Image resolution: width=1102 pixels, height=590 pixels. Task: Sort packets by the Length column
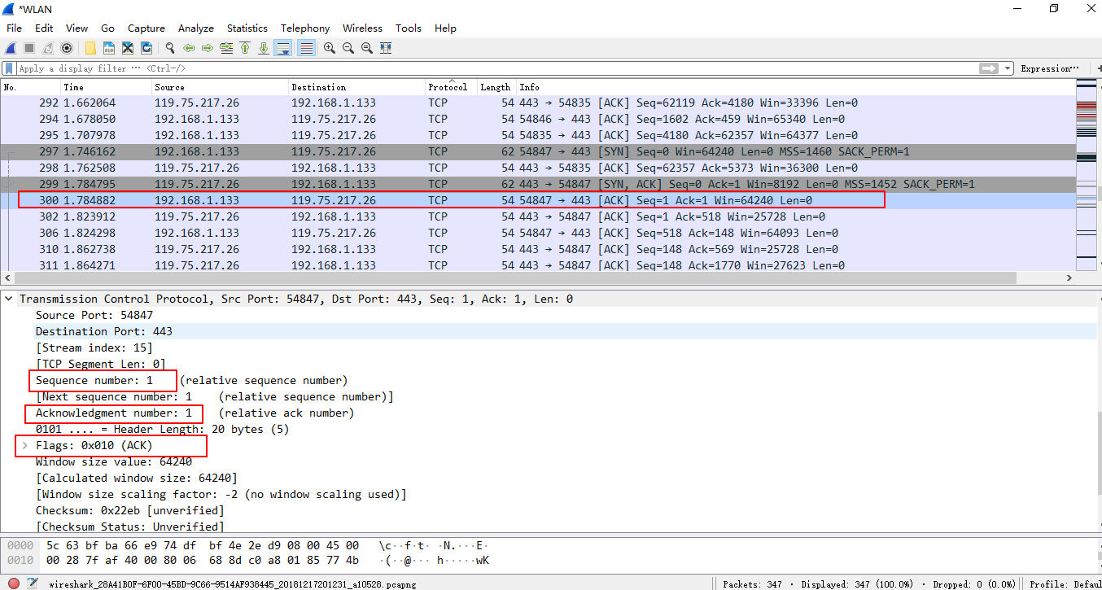497,87
